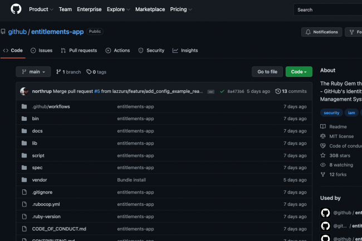The image size is (362, 241).
Task: Click the scales icon beside MIT license
Action: pos(323,136)
